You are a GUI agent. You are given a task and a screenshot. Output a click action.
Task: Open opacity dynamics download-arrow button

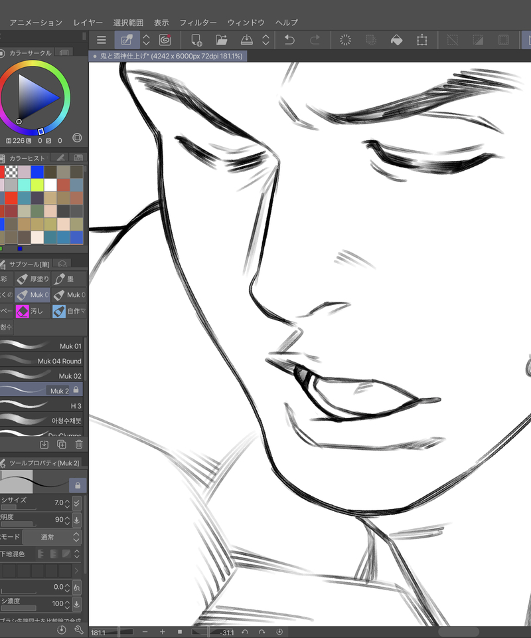(x=77, y=520)
